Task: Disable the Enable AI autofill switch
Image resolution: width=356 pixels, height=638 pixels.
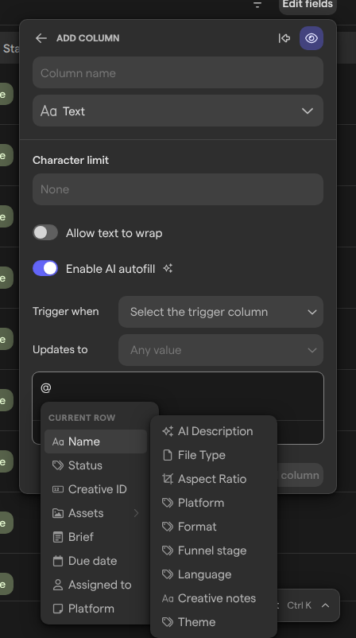Action: coord(45,269)
